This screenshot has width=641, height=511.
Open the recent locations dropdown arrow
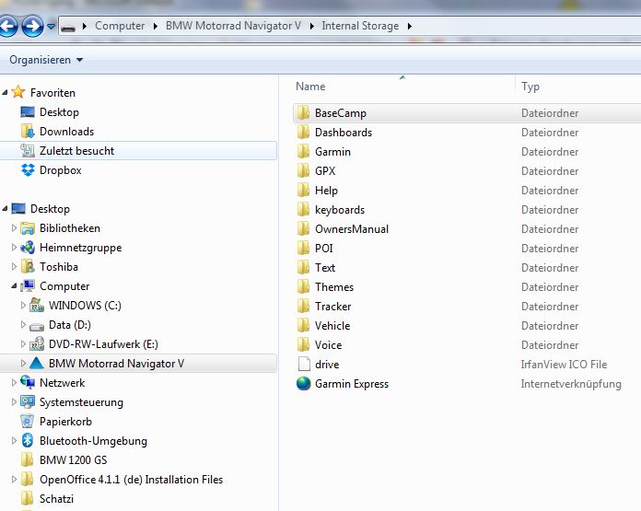51,27
